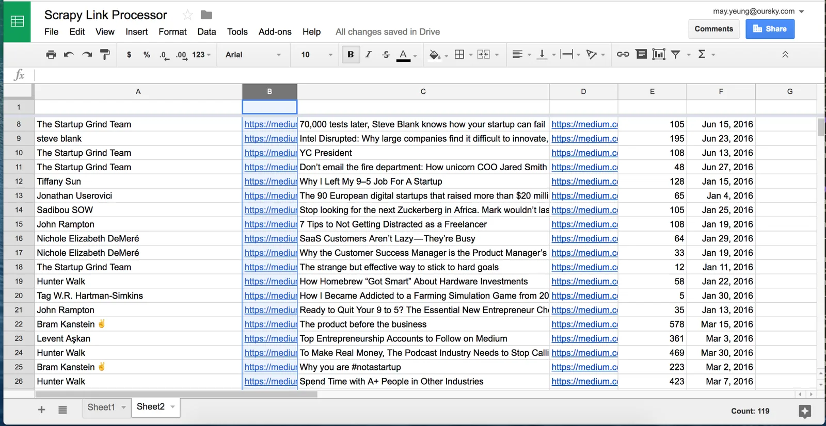Open the fill color bucket icon

coord(435,55)
